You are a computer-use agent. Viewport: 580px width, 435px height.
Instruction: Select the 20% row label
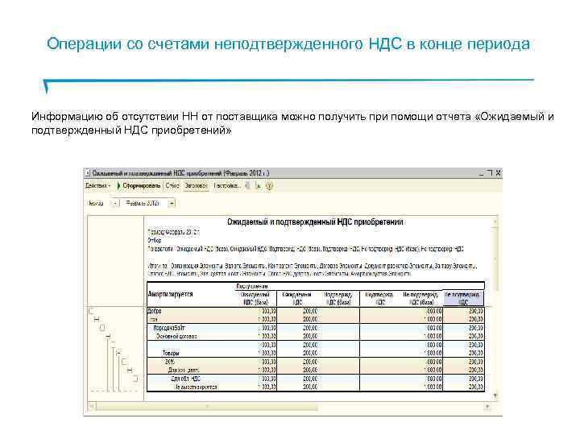[169, 362]
